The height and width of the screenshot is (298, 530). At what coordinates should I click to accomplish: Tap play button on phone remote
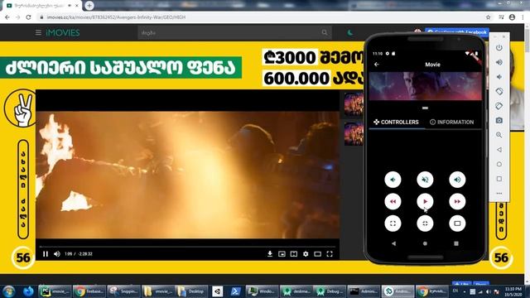pos(425,201)
